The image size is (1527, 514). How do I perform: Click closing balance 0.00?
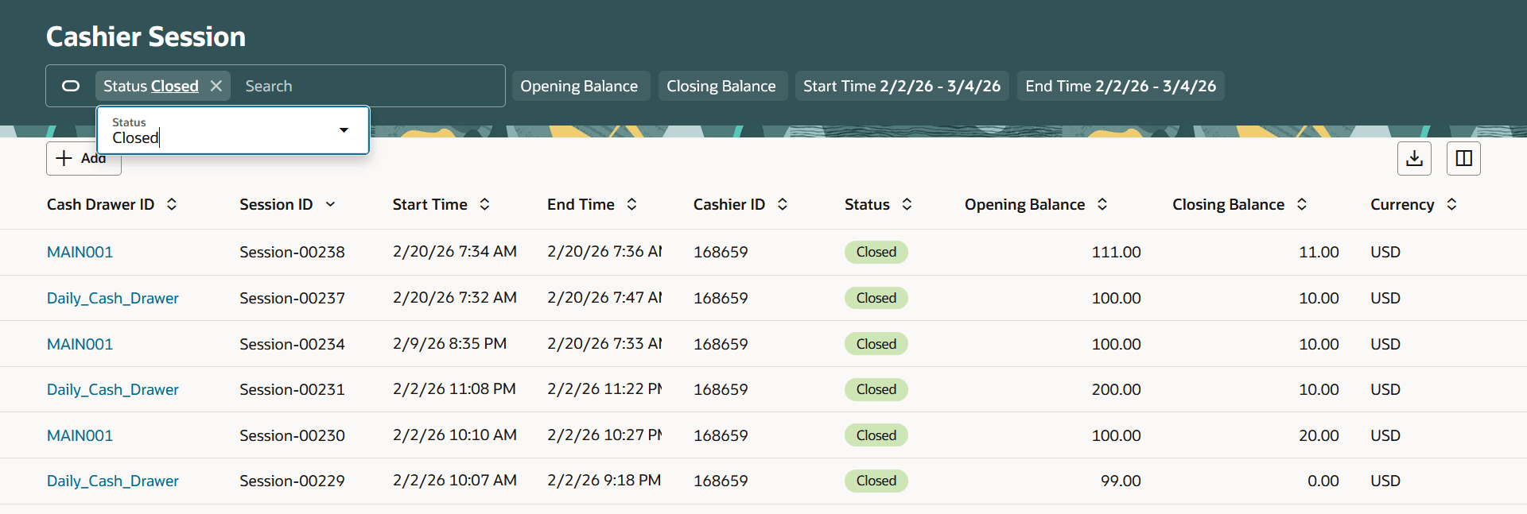pyautogui.click(x=1323, y=481)
